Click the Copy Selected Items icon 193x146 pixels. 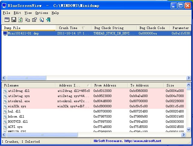click(27, 20)
